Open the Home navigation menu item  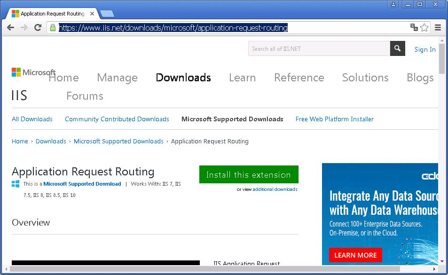click(x=64, y=78)
